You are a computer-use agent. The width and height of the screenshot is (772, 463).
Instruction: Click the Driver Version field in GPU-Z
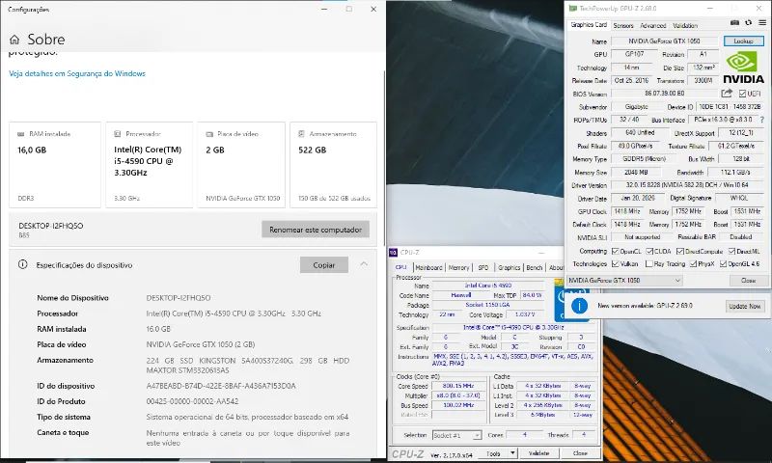pos(687,185)
